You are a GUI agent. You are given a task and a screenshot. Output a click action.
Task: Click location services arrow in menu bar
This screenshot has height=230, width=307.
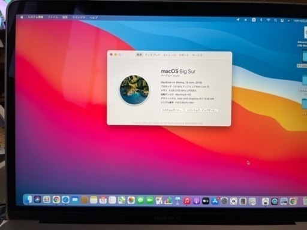tap(238, 20)
